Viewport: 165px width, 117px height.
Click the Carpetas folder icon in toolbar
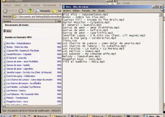tap(54, 11)
